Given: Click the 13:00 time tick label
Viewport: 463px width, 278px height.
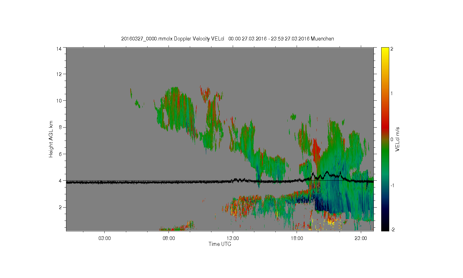Looking at the screenshot, I should click(233, 238).
